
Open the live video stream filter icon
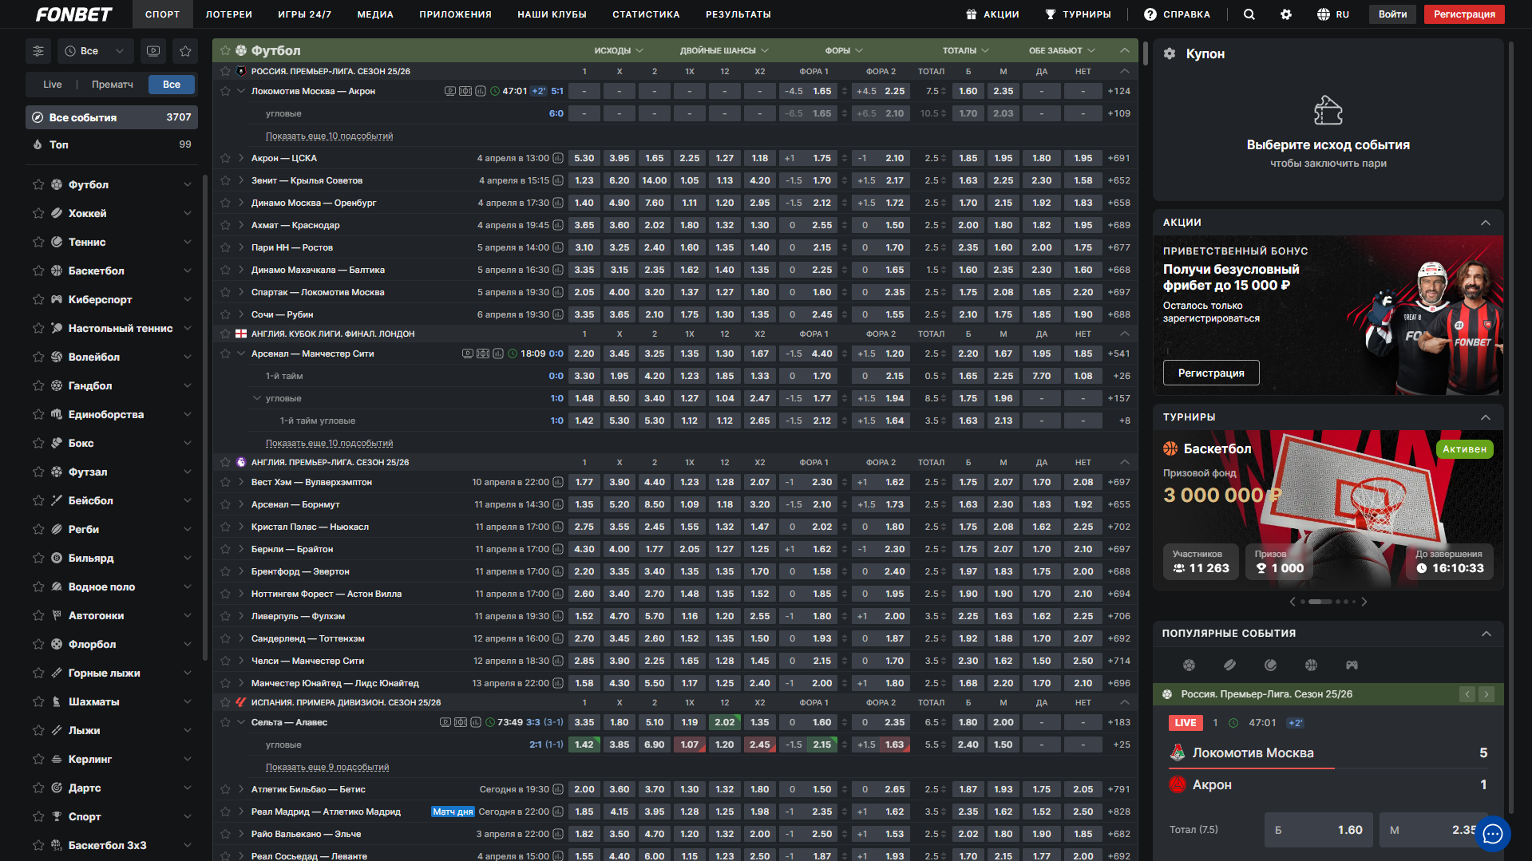153,51
